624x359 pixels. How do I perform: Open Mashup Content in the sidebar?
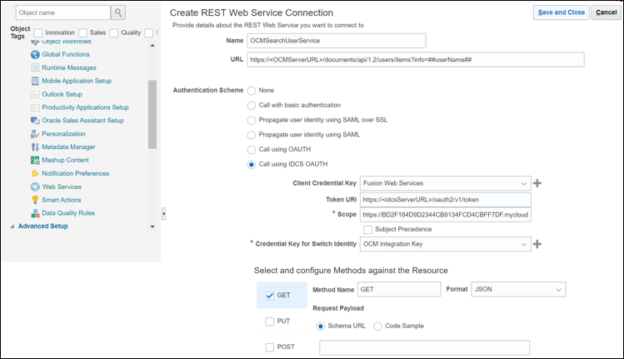coord(65,160)
